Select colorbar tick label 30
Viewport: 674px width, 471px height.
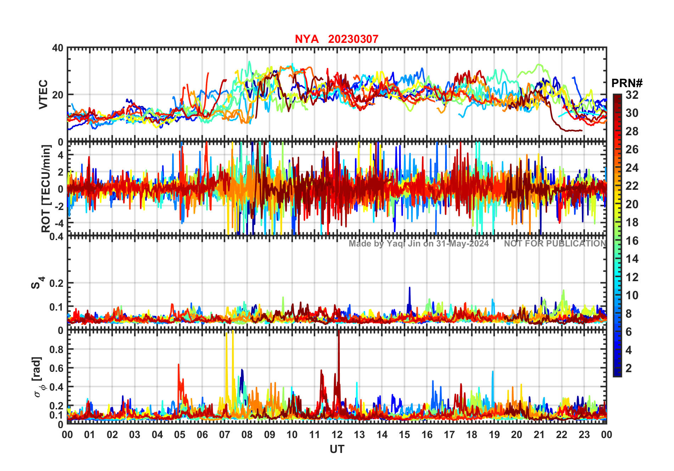[x=632, y=113]
